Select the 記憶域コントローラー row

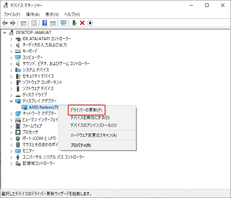(x=39, y=163)
